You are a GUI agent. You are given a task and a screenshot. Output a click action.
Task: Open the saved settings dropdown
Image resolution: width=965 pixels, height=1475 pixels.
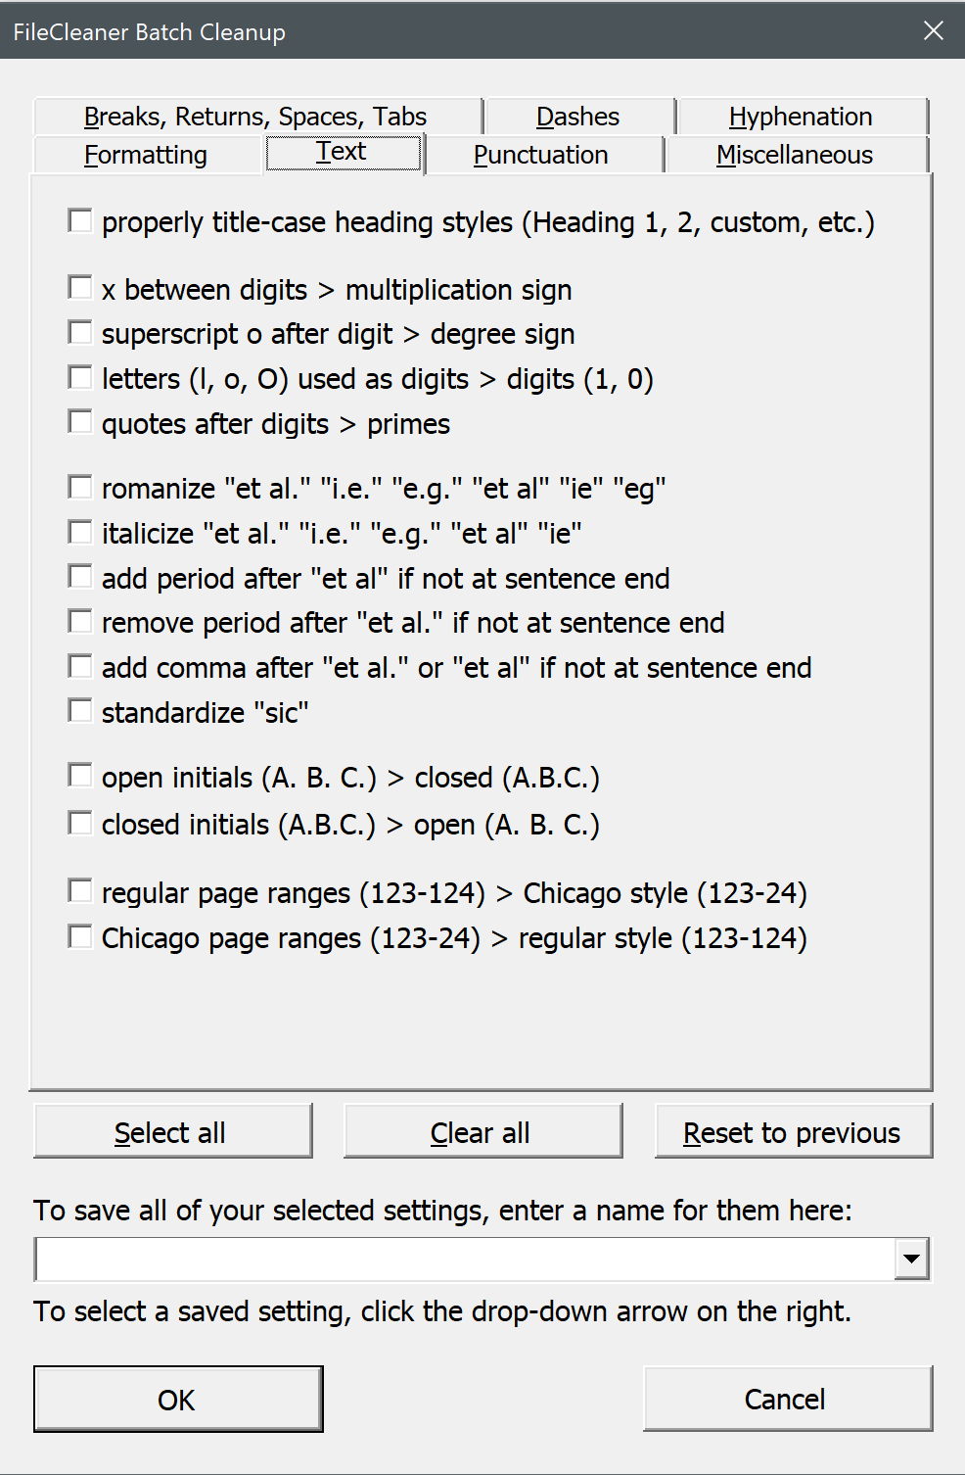(911, 1259)
